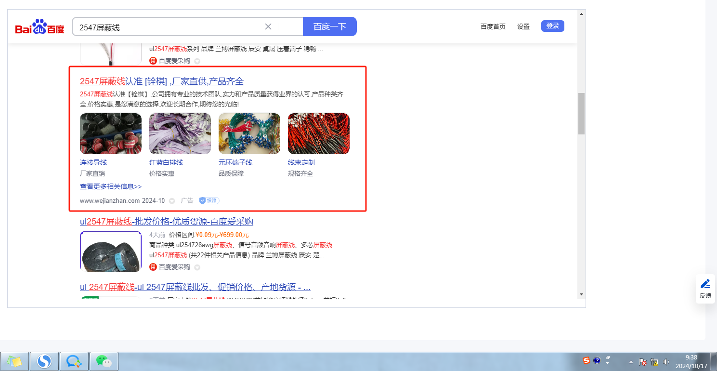The height and width of the screenshot is (371, 717).
Task: Click the 百度一下 search button
Action: point(330,26)
